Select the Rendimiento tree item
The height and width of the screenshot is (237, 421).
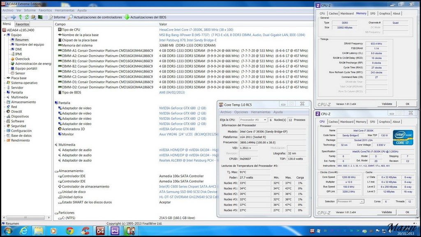click(21, 140)
